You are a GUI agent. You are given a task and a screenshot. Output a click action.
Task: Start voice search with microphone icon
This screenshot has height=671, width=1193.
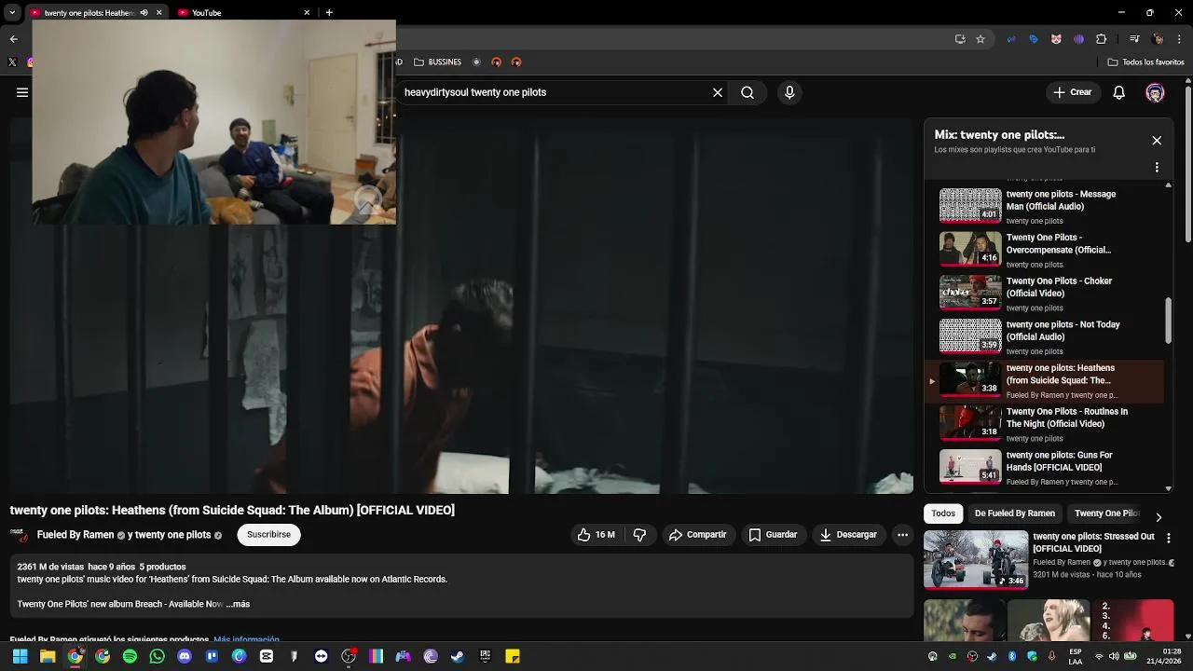[789, 92]
